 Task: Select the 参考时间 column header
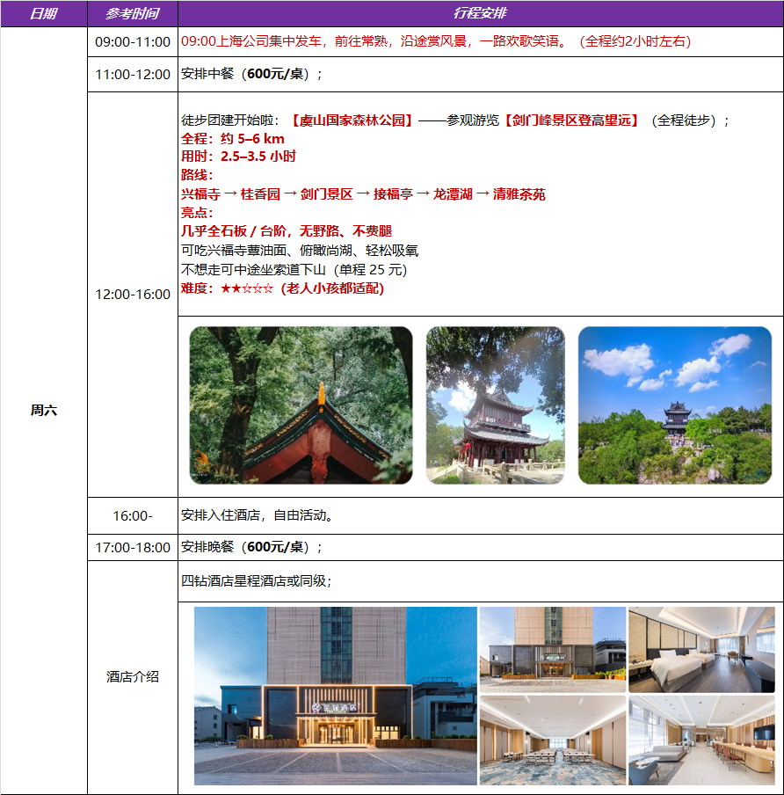point(132,13)
